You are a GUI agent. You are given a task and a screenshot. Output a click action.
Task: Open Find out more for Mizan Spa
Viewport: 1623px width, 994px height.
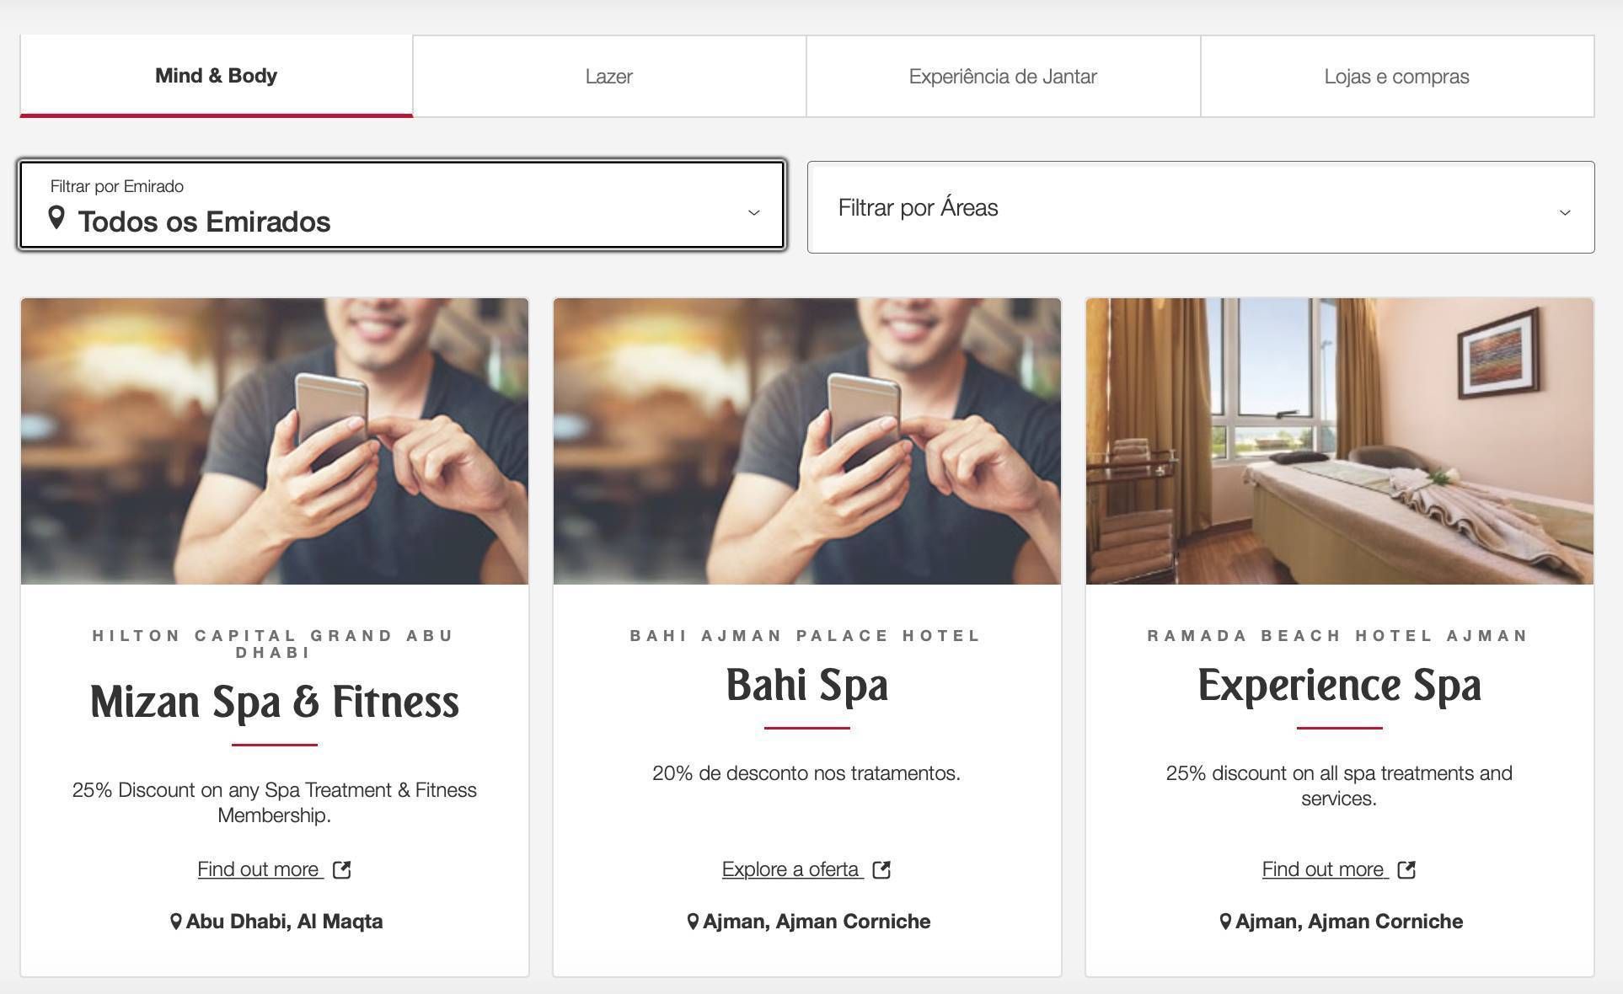260,869
